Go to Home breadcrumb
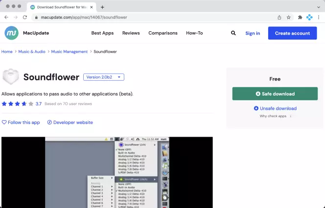The width and height of the screenshot is (325, 208). (7, 52)
